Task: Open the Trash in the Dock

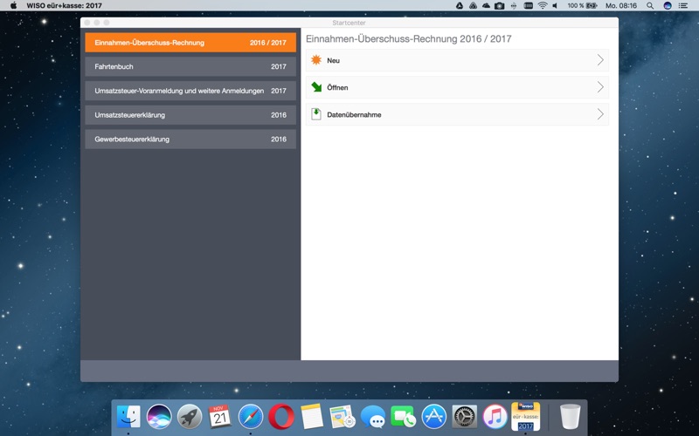Action: click(571, 417)
